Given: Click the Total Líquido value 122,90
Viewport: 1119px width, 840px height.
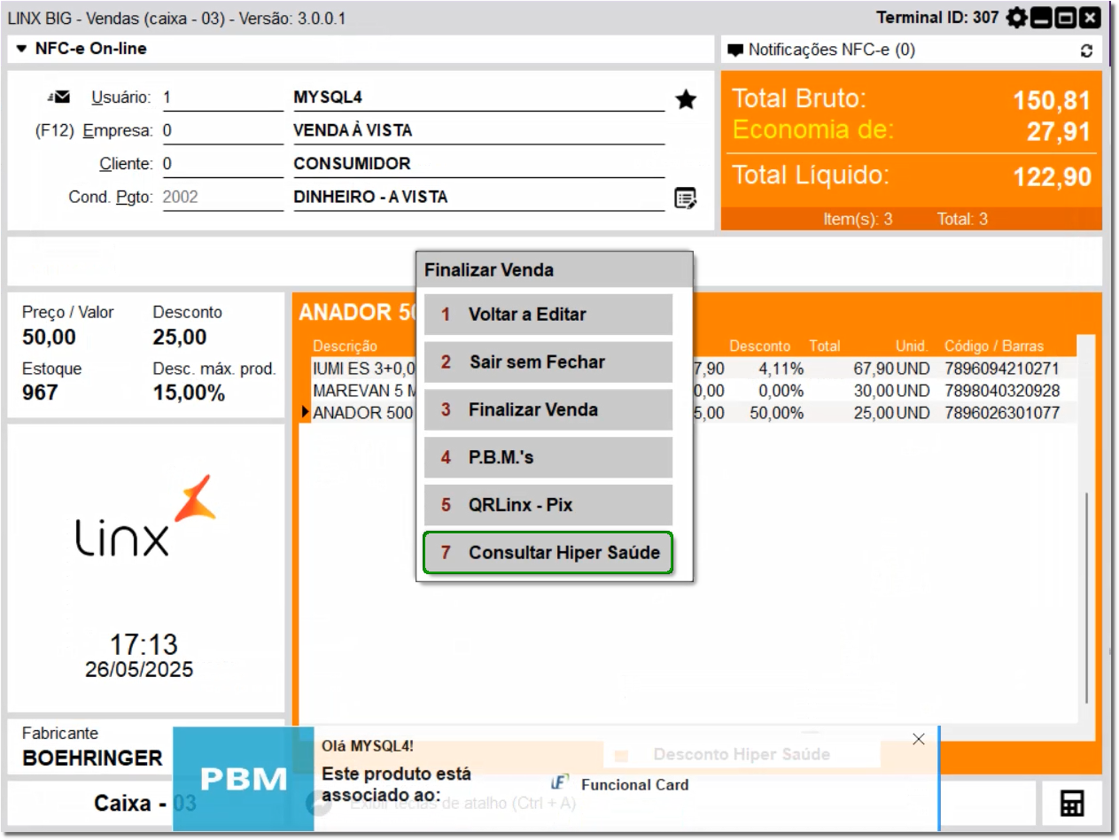Looking at the screenshot, I should click(1052, 177).
